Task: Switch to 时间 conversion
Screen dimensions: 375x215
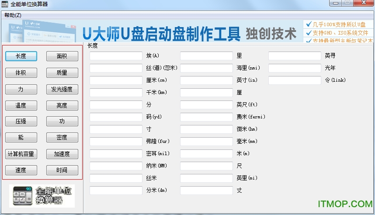Action: [x=62, y=170]
